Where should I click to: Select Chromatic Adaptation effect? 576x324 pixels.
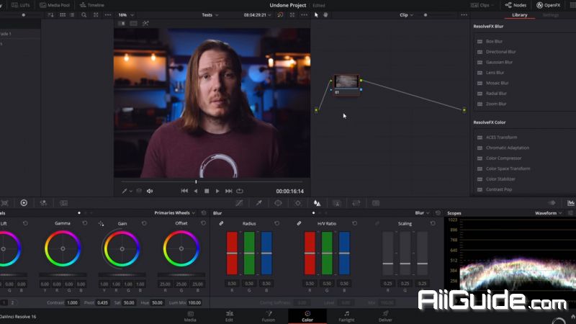[x=508, y=148]
